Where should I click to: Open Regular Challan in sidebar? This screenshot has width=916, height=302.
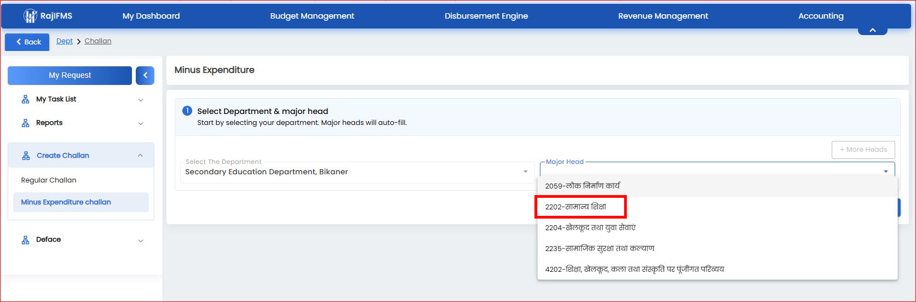[81, 180]
